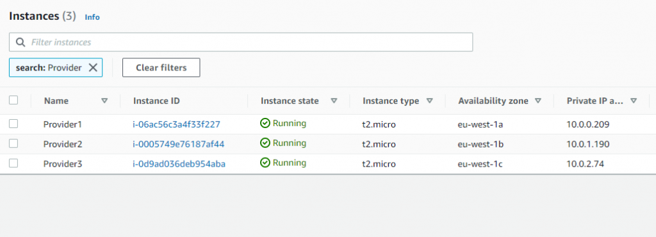Click the private IP 10.0.0.209

588,124
